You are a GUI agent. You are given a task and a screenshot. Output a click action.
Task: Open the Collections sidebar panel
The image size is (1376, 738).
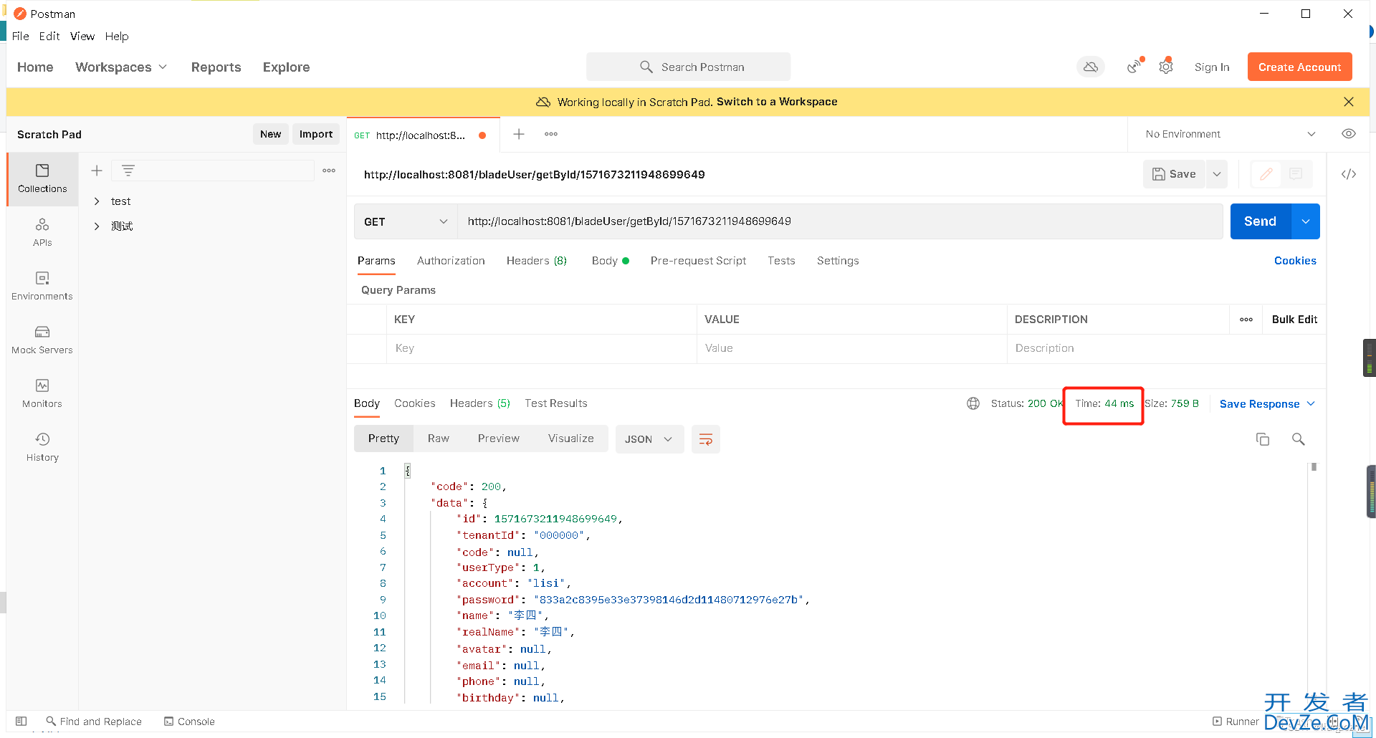tap(42, 178)
